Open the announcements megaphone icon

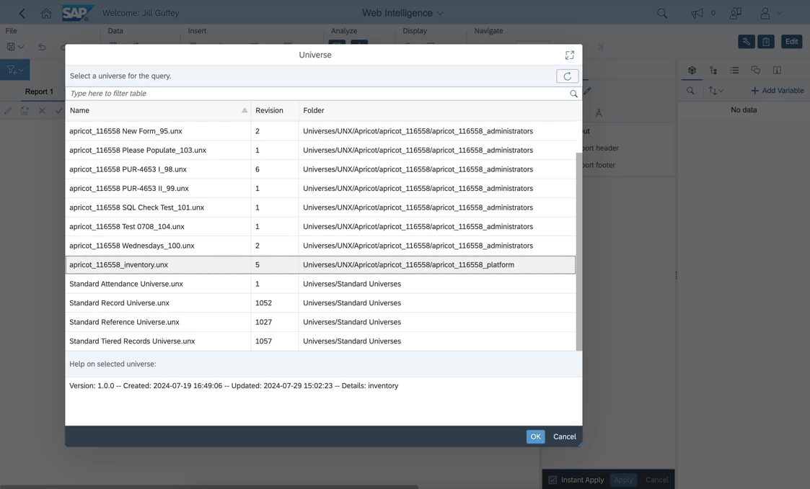(x=697, y=14)
